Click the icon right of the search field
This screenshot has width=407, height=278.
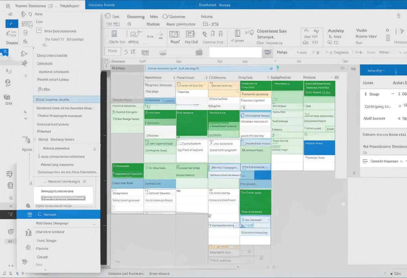pos(268,52)
